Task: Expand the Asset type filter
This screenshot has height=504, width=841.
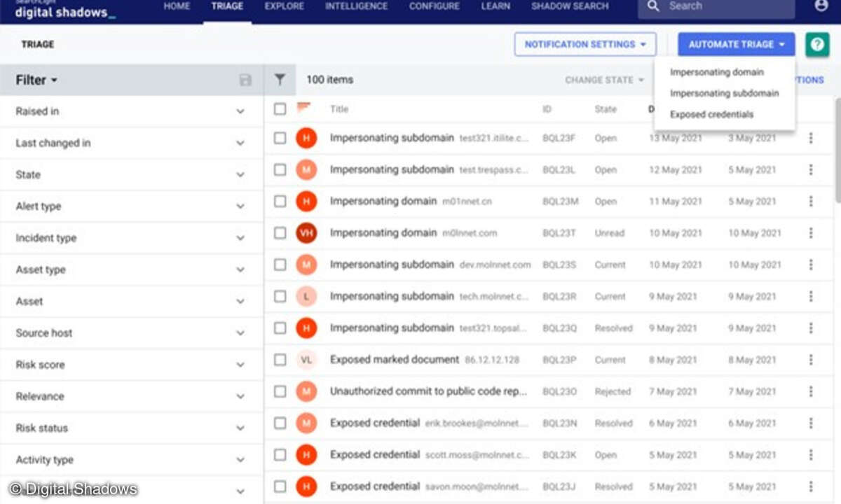Action: [132, 269]
